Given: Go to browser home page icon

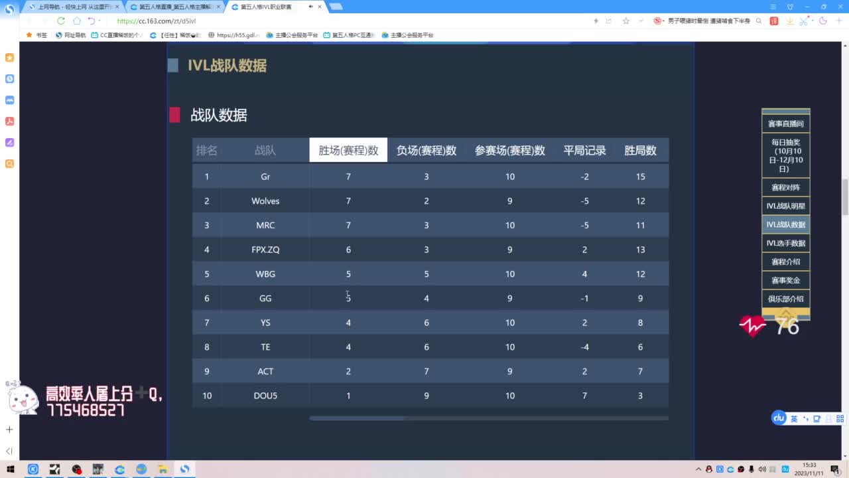Looking at the screenshot, I should (77, 21).
